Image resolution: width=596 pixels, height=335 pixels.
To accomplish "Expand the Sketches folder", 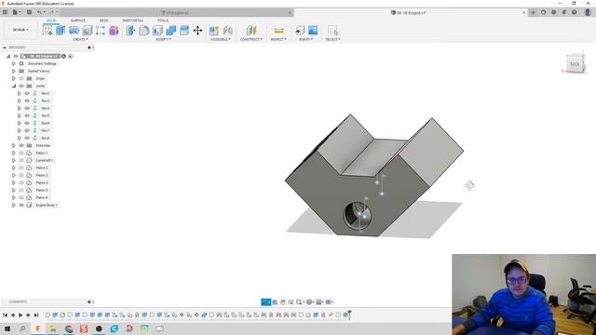I will point(14,145).
